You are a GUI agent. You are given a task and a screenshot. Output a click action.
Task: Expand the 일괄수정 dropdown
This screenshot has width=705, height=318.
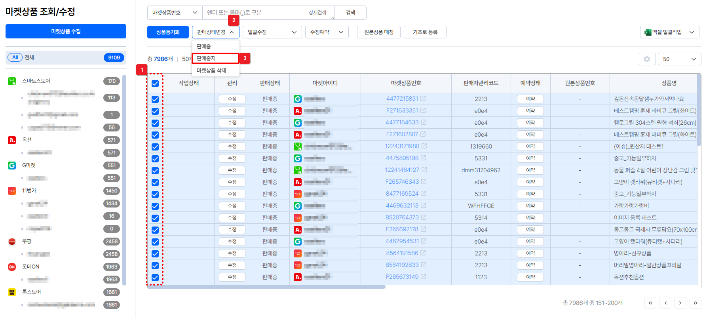click(272, 32)
